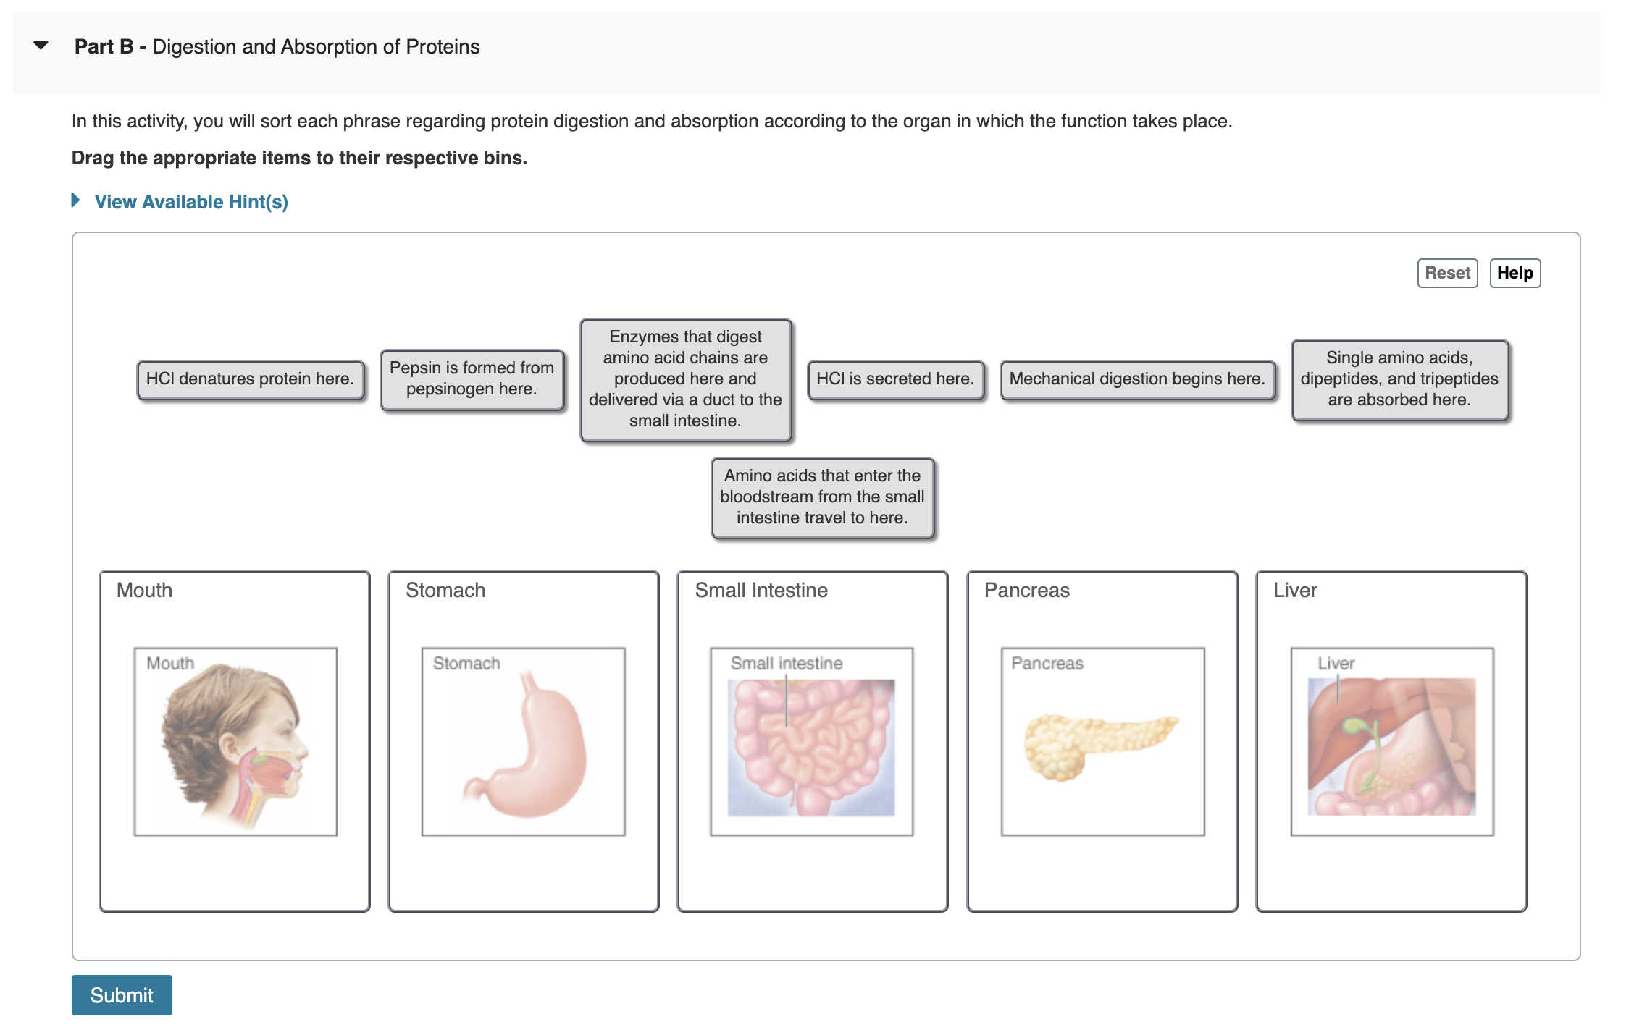Image resolution: width=1634 pixels, height=1035 pixels.
Task: Pick the 'Amino acids that enter the bloodstream' item
Action: (x=823, y=497)
